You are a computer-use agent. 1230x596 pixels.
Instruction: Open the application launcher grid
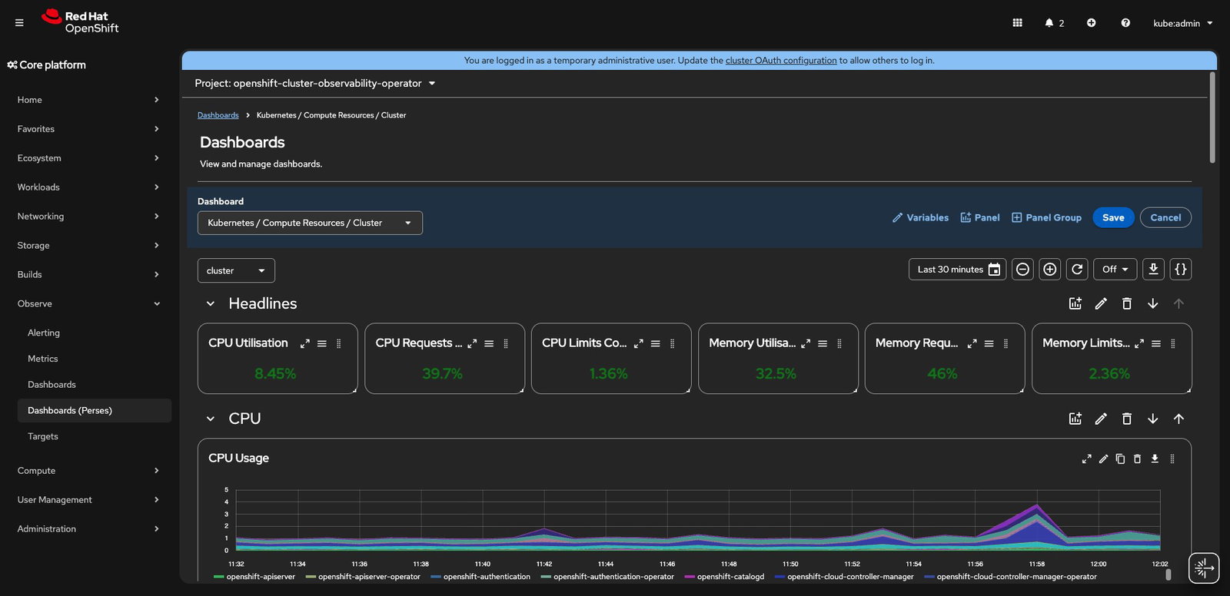pyautogui.click(x=1017, y=23)
